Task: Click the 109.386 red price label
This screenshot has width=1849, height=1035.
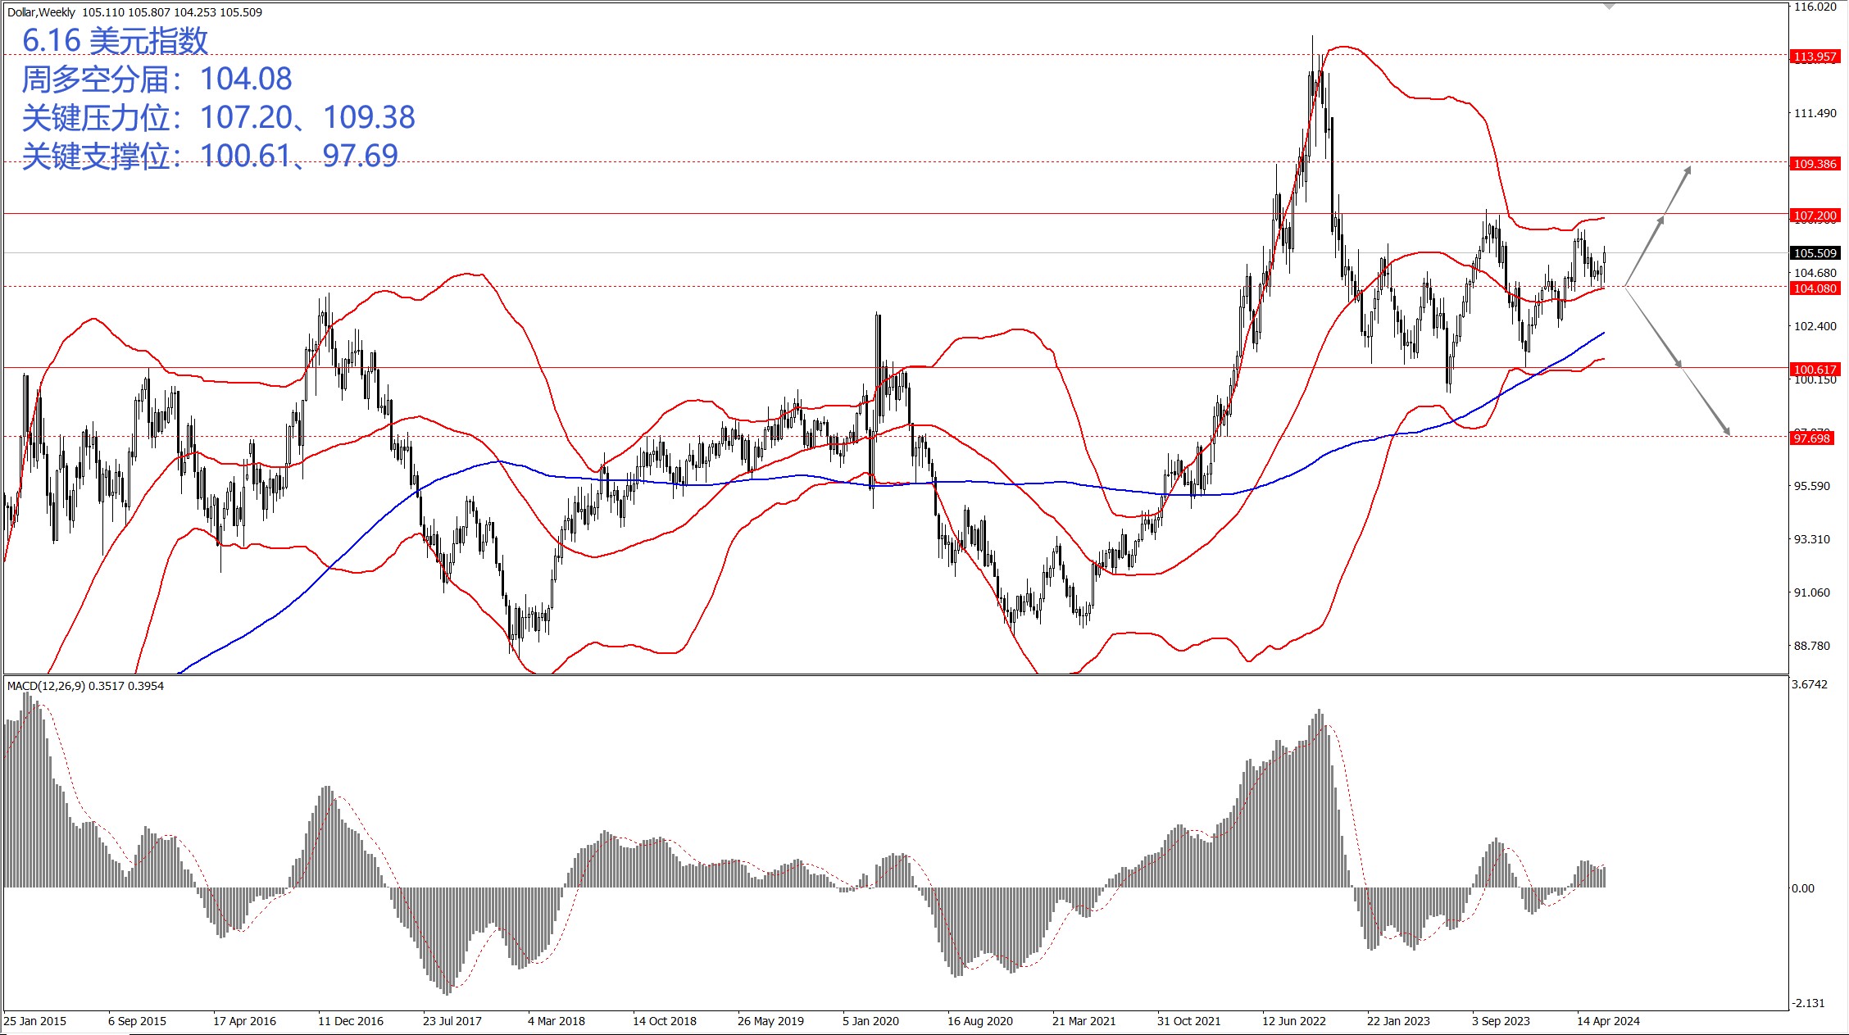Action: click(1815, 164)
